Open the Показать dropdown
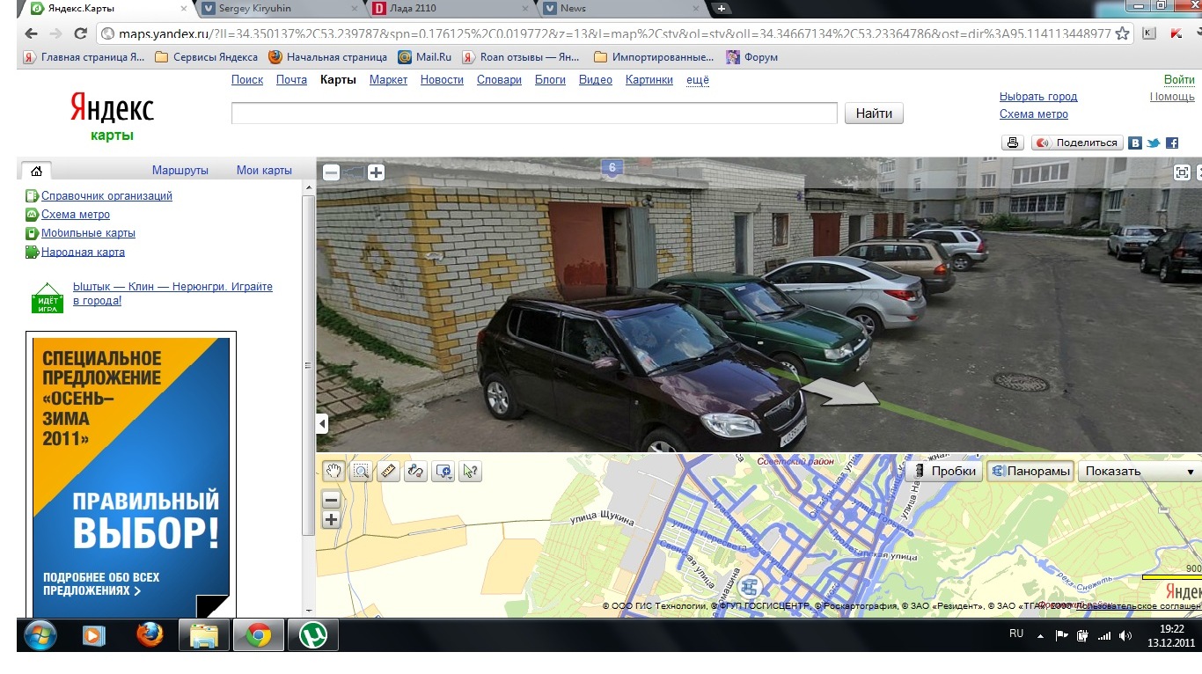The width and height of the screenshot is (1202, 674). click(1140, 471)
